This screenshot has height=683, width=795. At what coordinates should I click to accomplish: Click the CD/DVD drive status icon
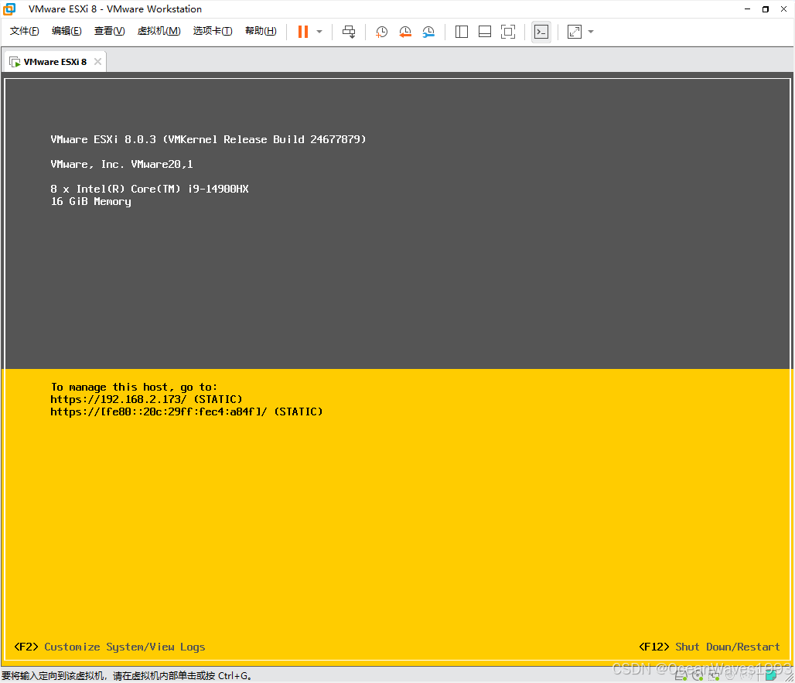pyautogui.click(x=697, y=675)
